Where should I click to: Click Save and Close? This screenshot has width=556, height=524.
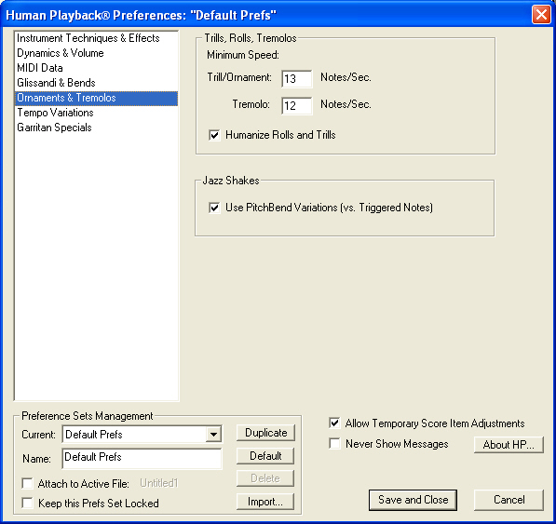[x=413, y=500]
